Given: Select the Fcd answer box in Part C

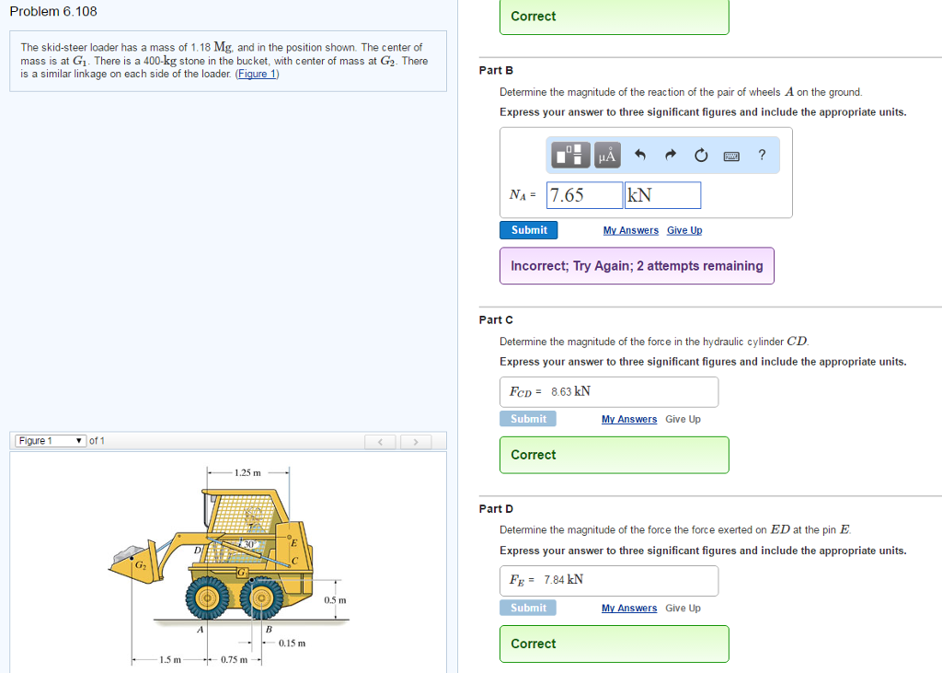Looking at the screenshot, I should pos(608,391).
